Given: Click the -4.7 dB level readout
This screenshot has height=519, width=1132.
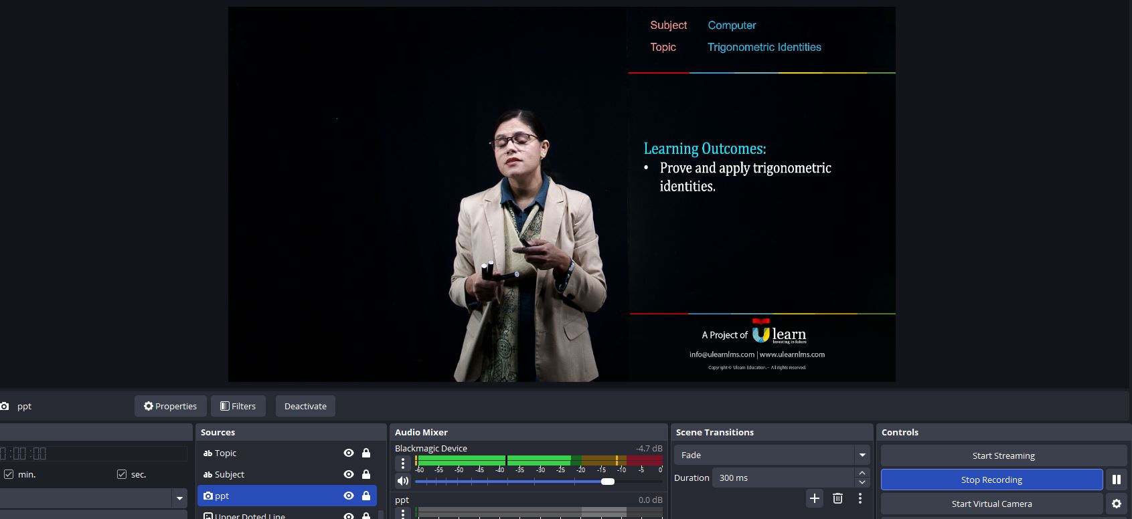Looking at the screenshot, I should tap(649, 448).
